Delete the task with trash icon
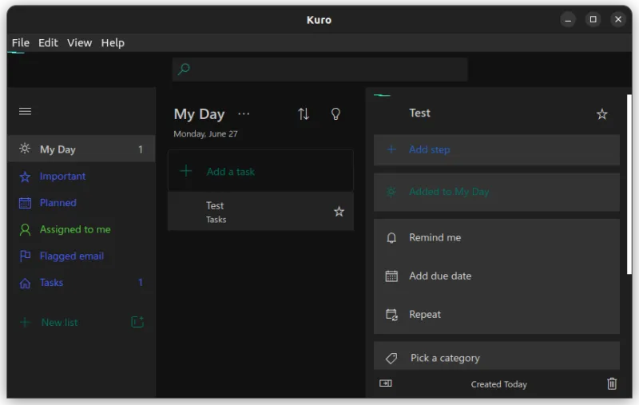Viewport: 639px width, 405px height. pos(612,384)
